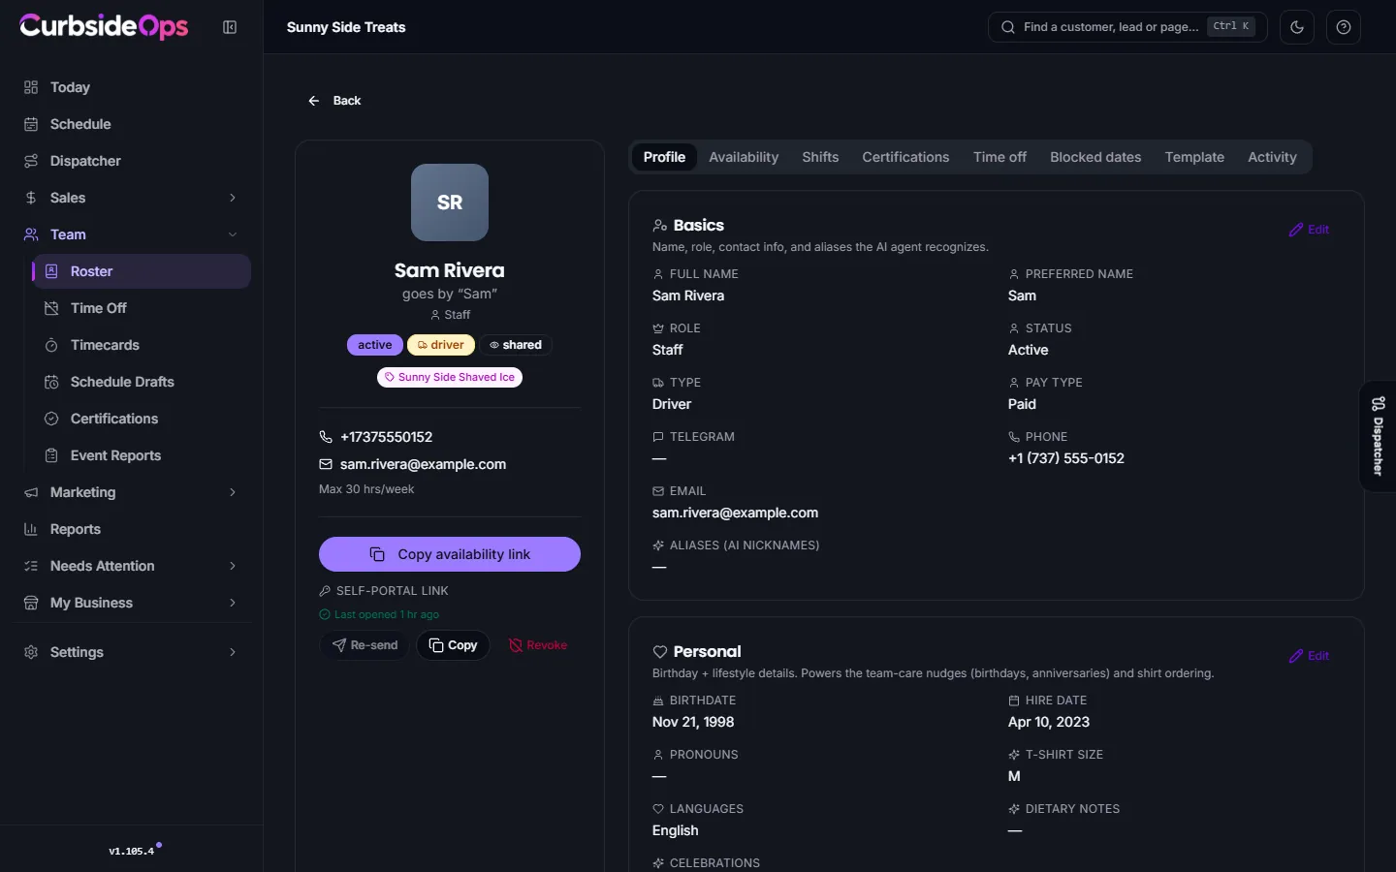1396x872 pixels.
Task: Expand the Settings chevron
Action: [x=233, y=652]
